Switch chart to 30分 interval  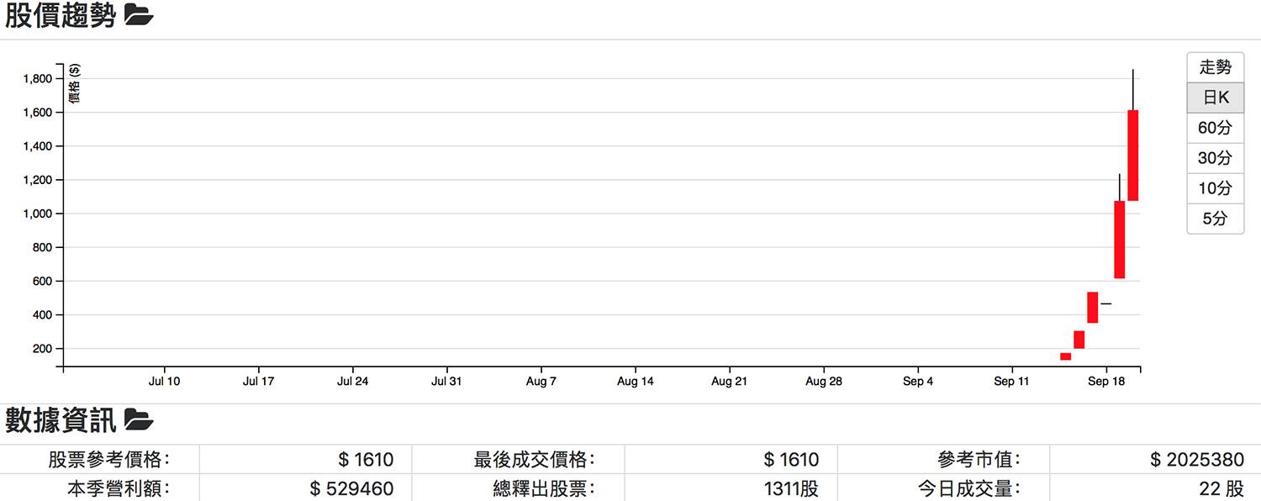point(1215,158)
